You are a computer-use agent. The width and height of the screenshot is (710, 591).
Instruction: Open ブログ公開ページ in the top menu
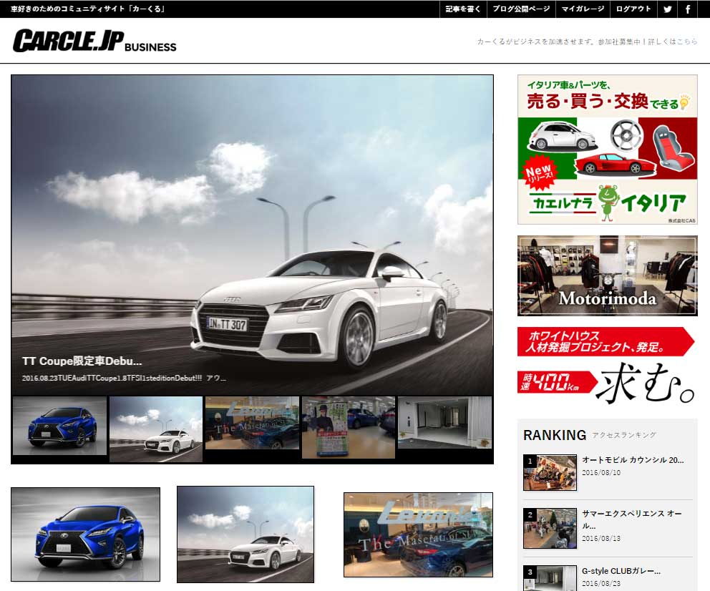[521, 9]
